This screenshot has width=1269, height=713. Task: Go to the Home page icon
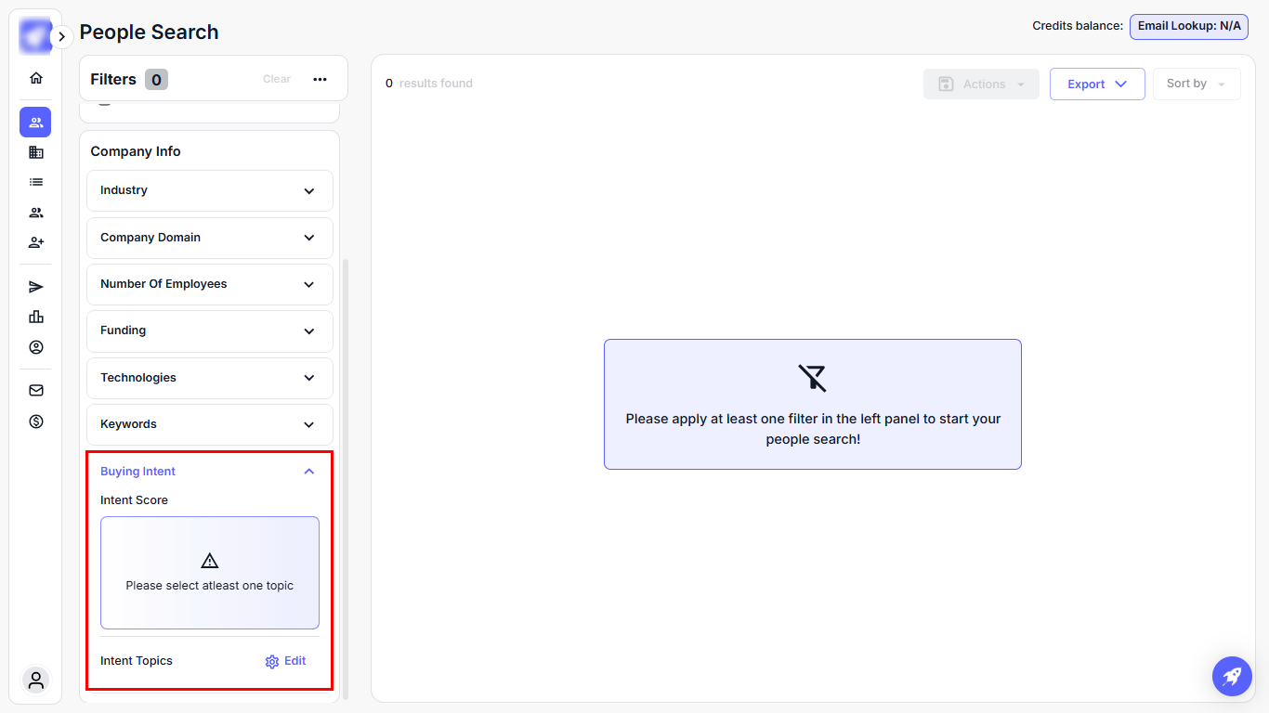click(x=36, y=78)
